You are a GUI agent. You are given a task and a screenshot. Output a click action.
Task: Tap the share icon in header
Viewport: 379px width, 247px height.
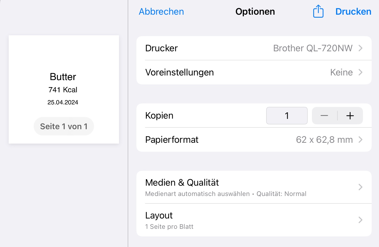[318, 11]
